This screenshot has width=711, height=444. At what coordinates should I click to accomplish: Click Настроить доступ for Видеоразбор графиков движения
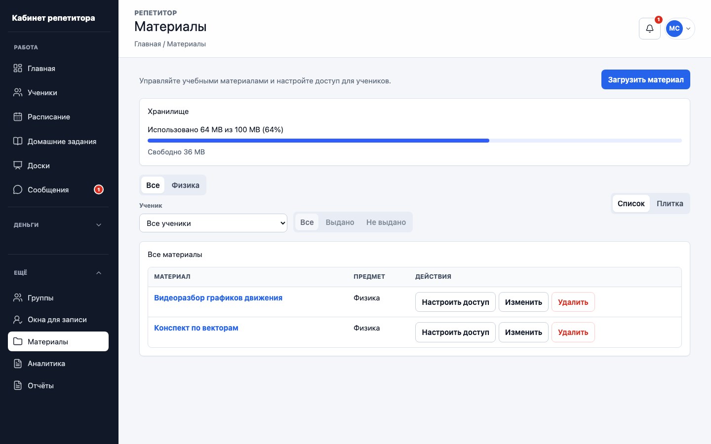(455, 302)
